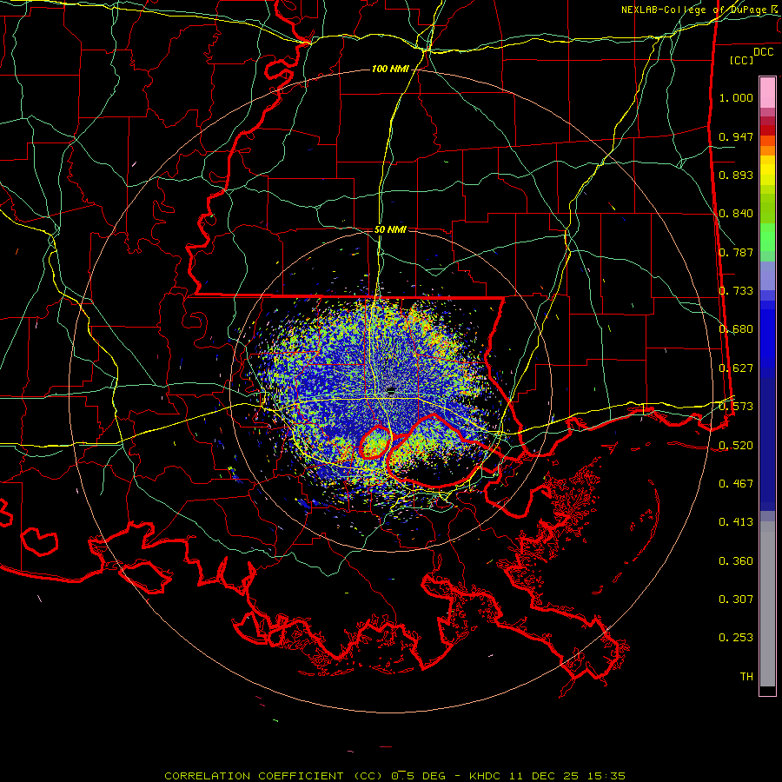This screenshot has height=782, width=782.
Task: Select the 0.627 scale value
Action: pos(736,368)
